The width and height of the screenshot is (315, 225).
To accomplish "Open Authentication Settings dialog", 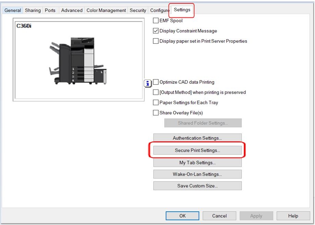I will tap(197, 138).
